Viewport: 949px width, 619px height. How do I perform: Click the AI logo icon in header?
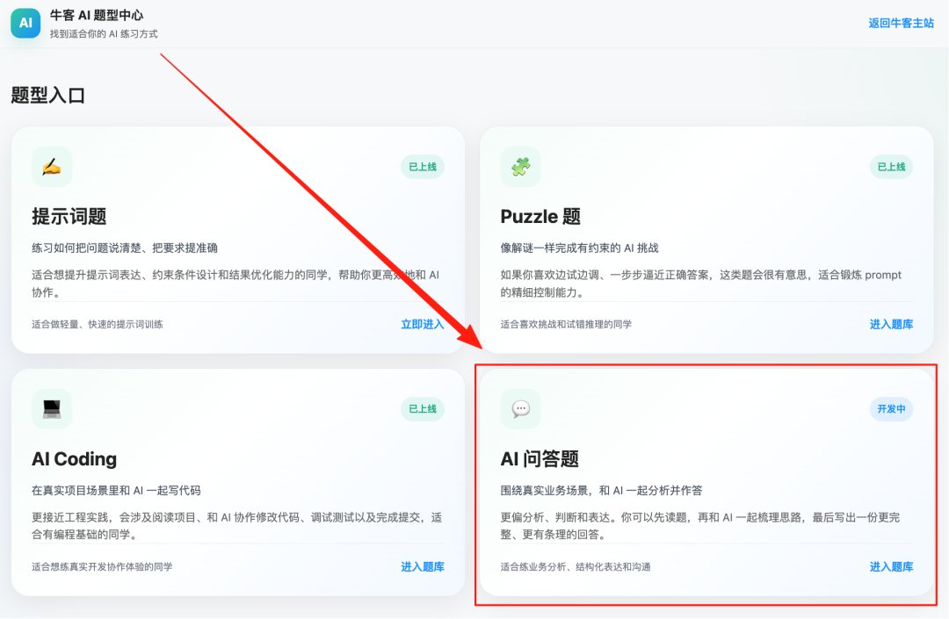point(25,23)
